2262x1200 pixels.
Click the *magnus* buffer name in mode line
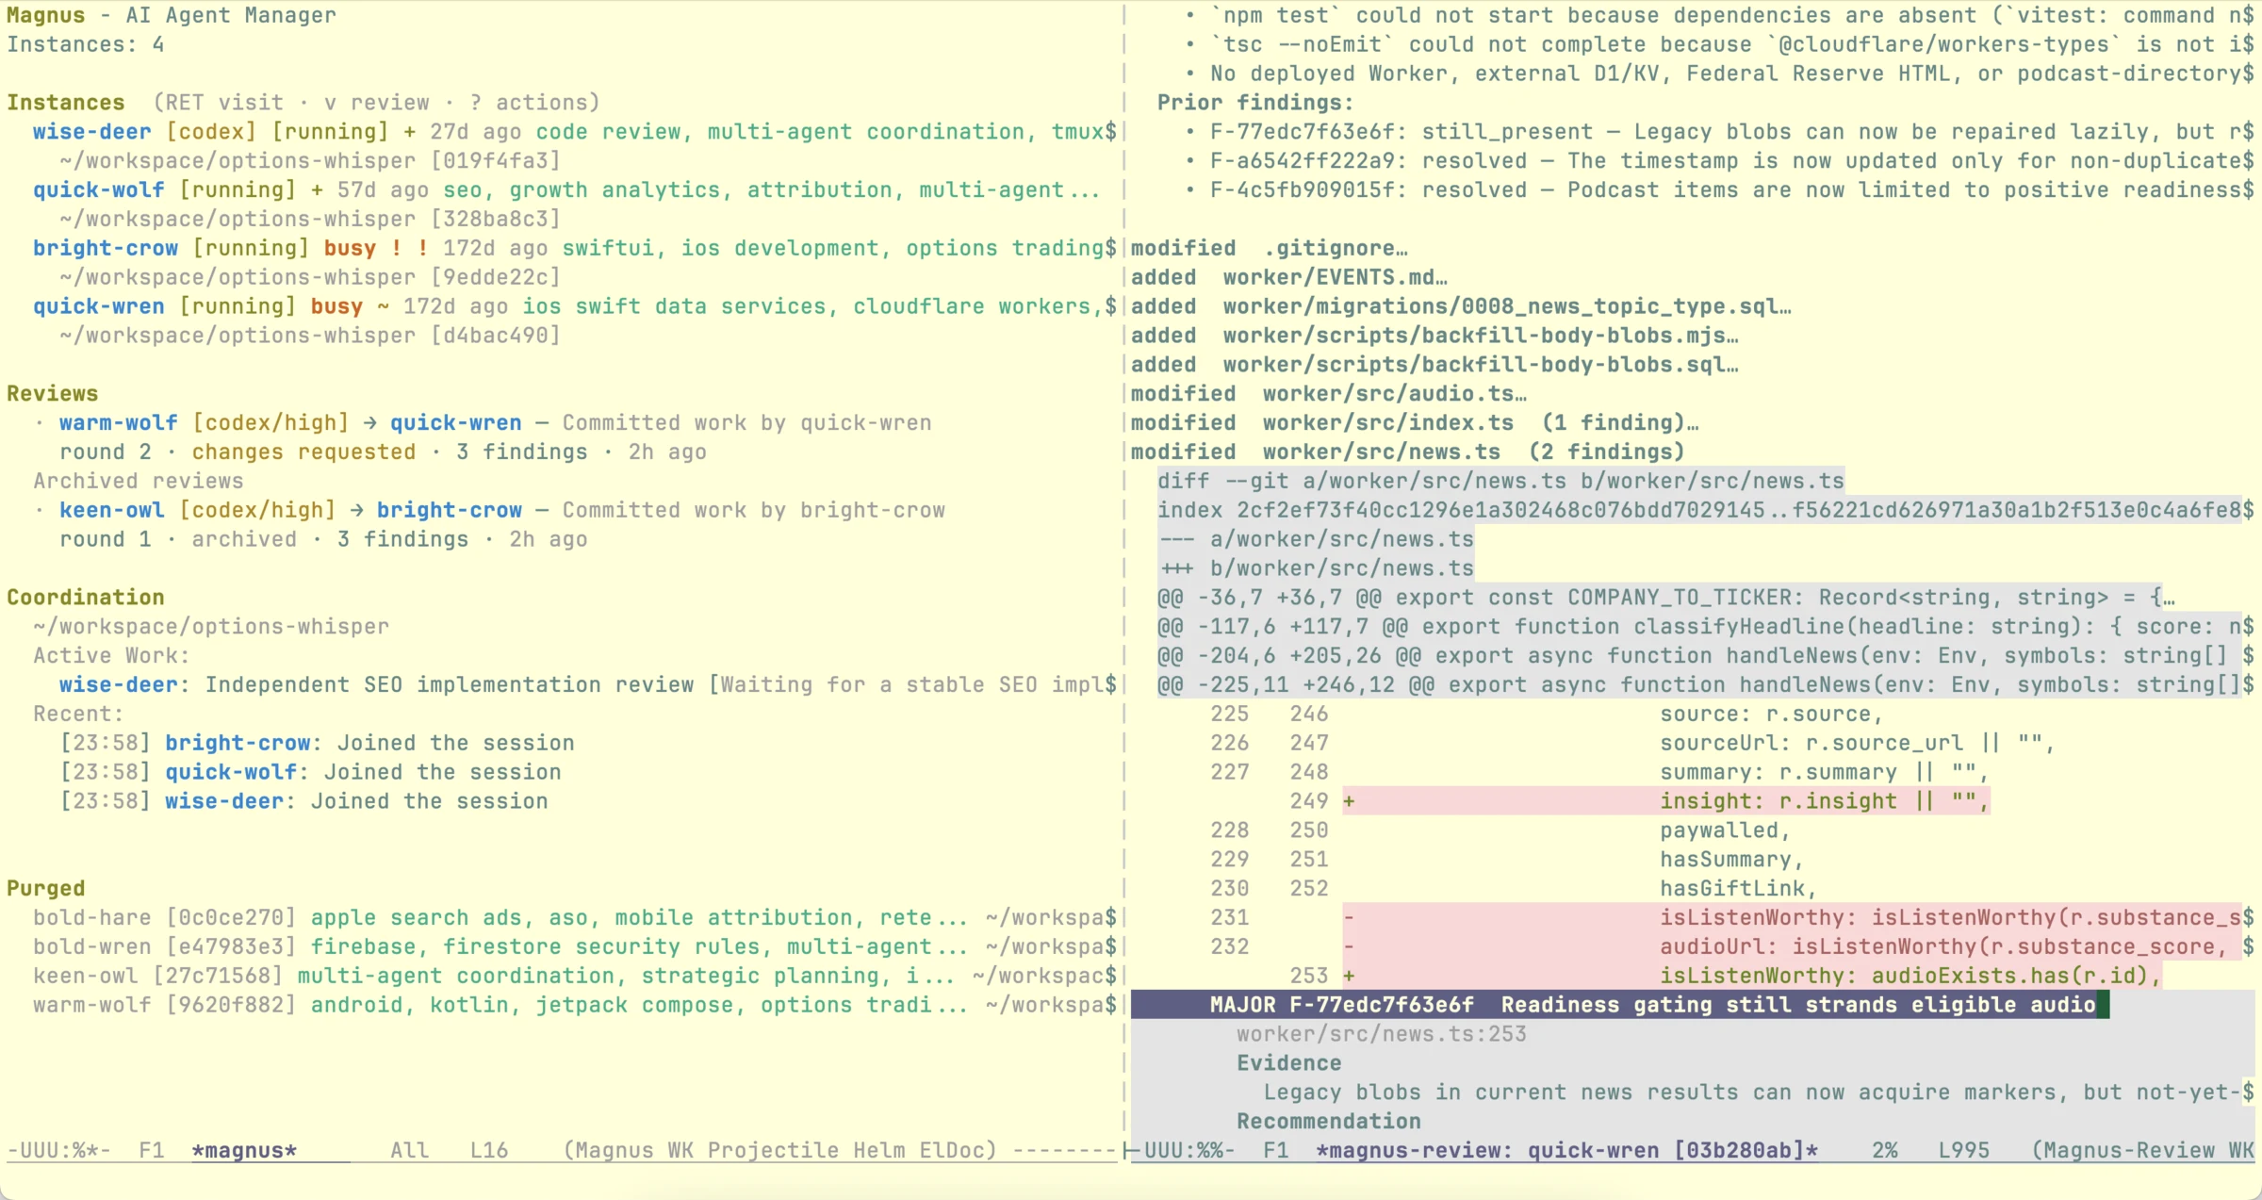[244, 1151]
